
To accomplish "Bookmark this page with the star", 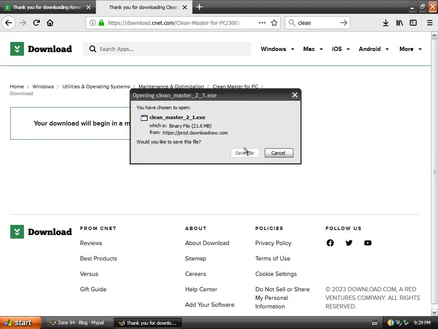I will coord(274,23).
